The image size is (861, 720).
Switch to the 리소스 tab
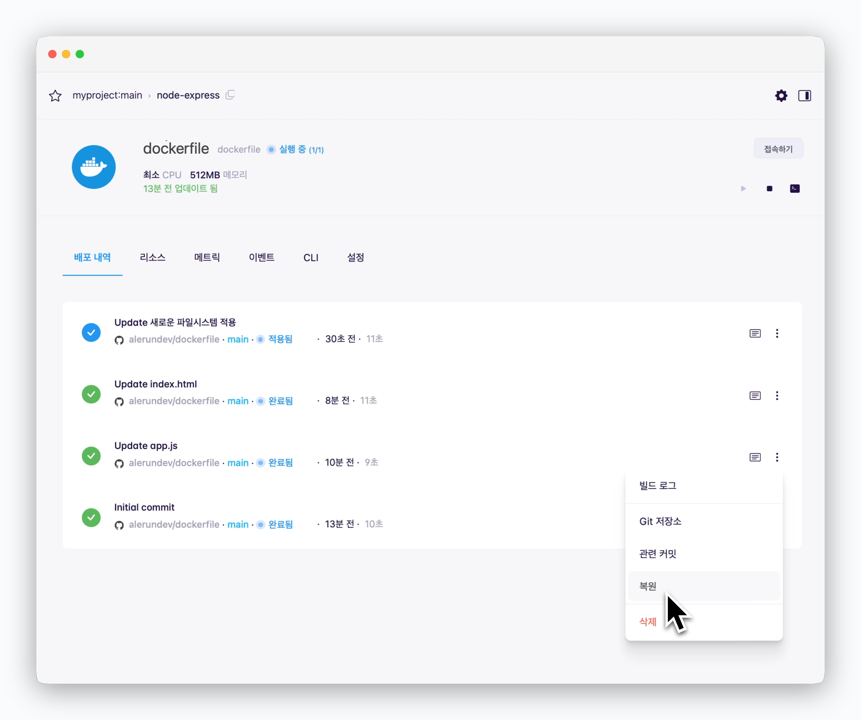point(152,257)
